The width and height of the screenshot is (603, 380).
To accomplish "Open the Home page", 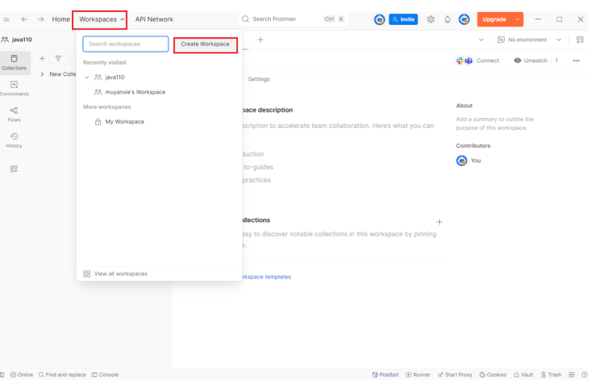I will click(x=61, y=19).
